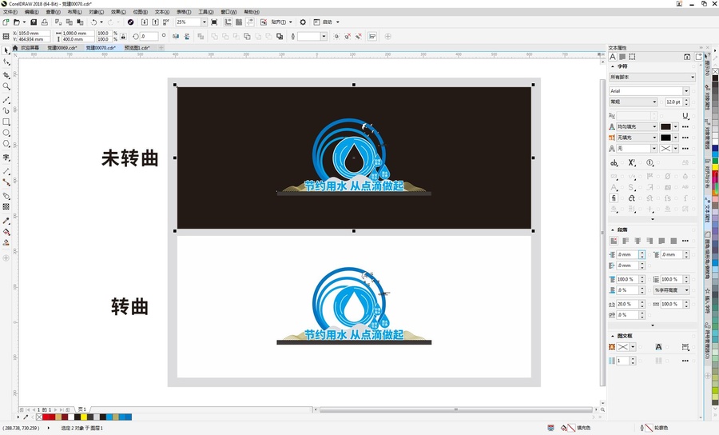
Task: Select the Polygon tool
Action: tap(6, 144)
